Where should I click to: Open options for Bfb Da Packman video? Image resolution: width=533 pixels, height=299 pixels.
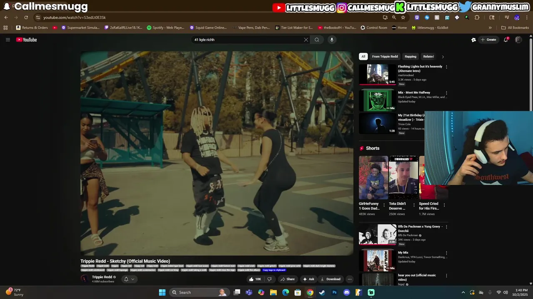click(x=446, y=227)
